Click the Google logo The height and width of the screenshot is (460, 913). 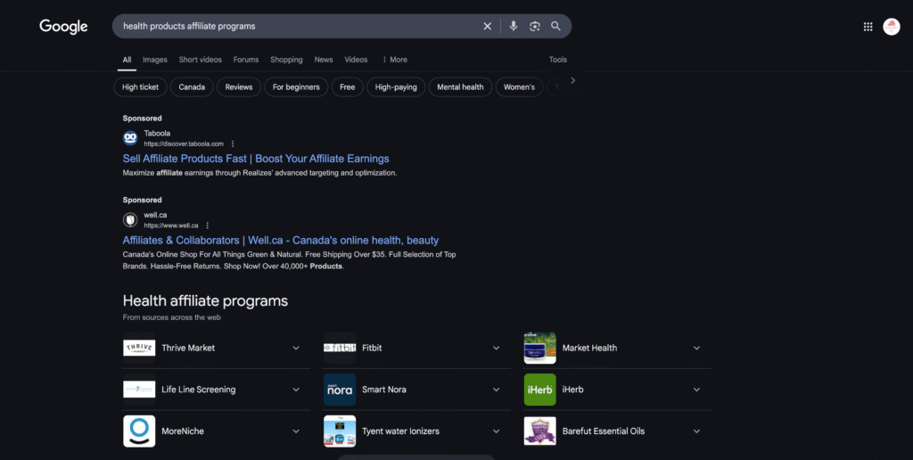(x=63, y=27)
